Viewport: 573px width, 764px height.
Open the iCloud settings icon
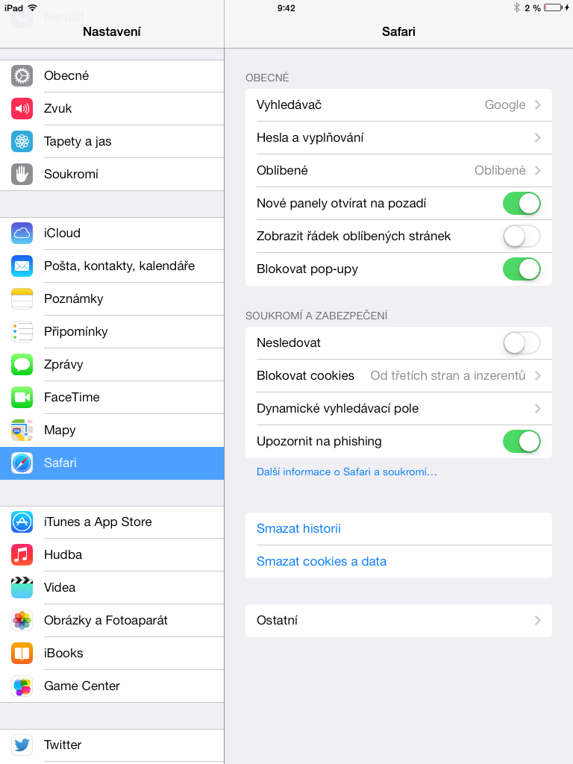click(x=22, y=234)
